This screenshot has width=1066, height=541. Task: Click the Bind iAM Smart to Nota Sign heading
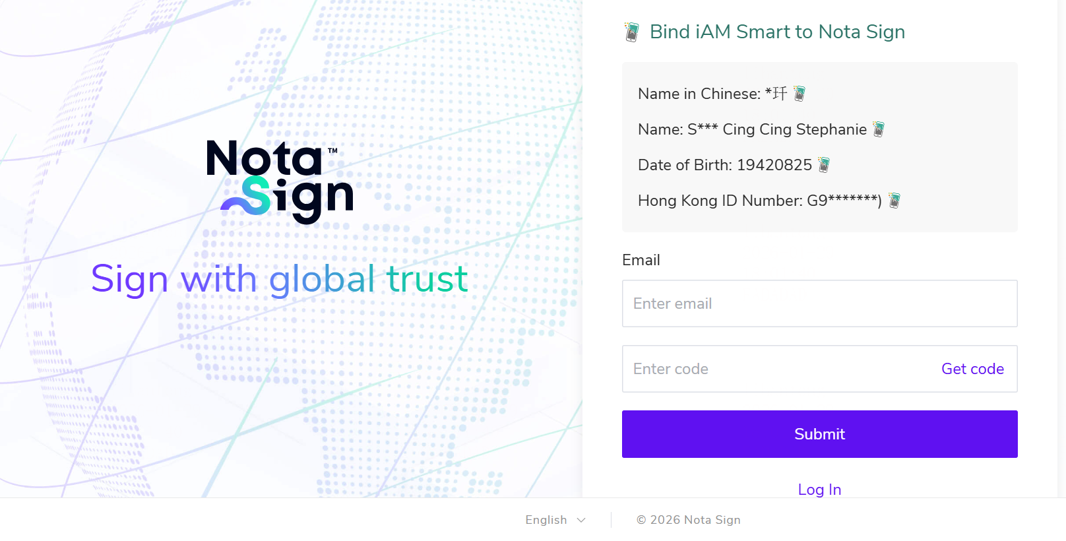777,32
